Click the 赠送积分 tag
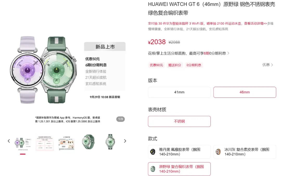This screenshot has width=281, height=176. 175,65
